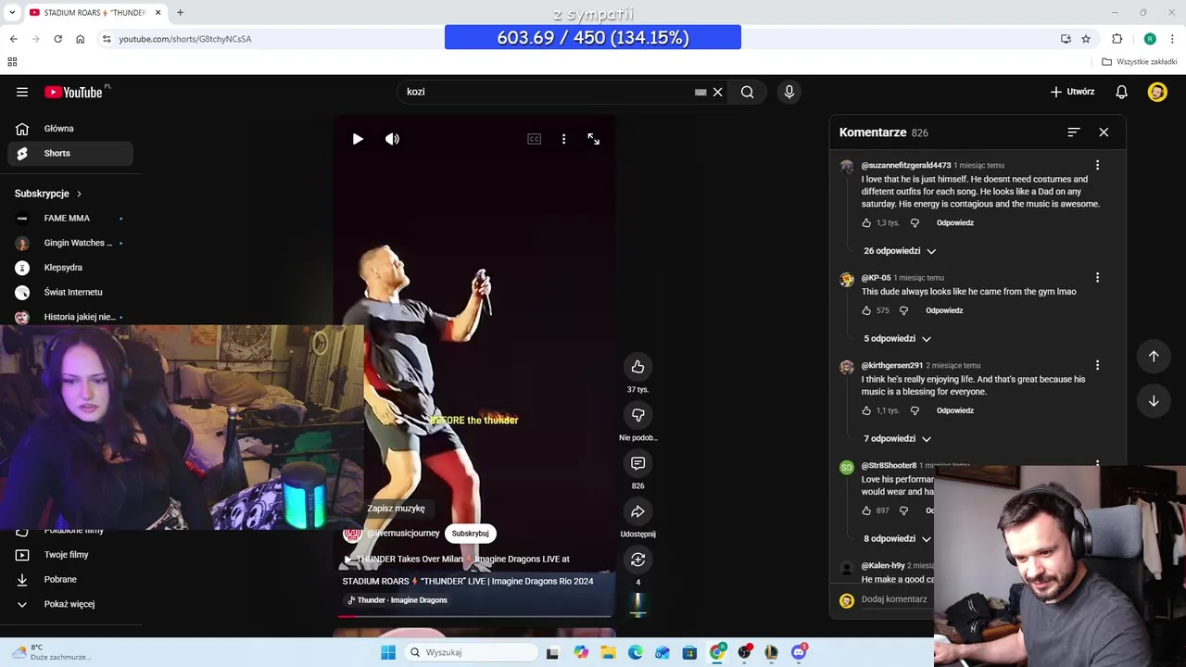Open File Explorer from the taskbar

pos(608,652)
